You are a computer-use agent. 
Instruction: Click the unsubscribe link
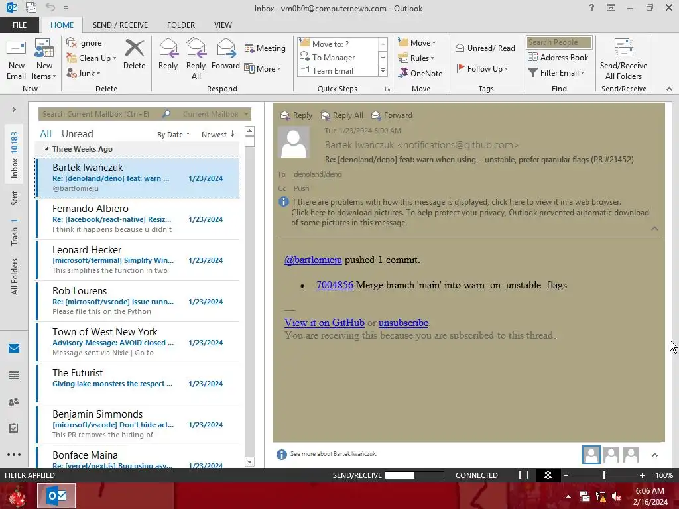403,323
